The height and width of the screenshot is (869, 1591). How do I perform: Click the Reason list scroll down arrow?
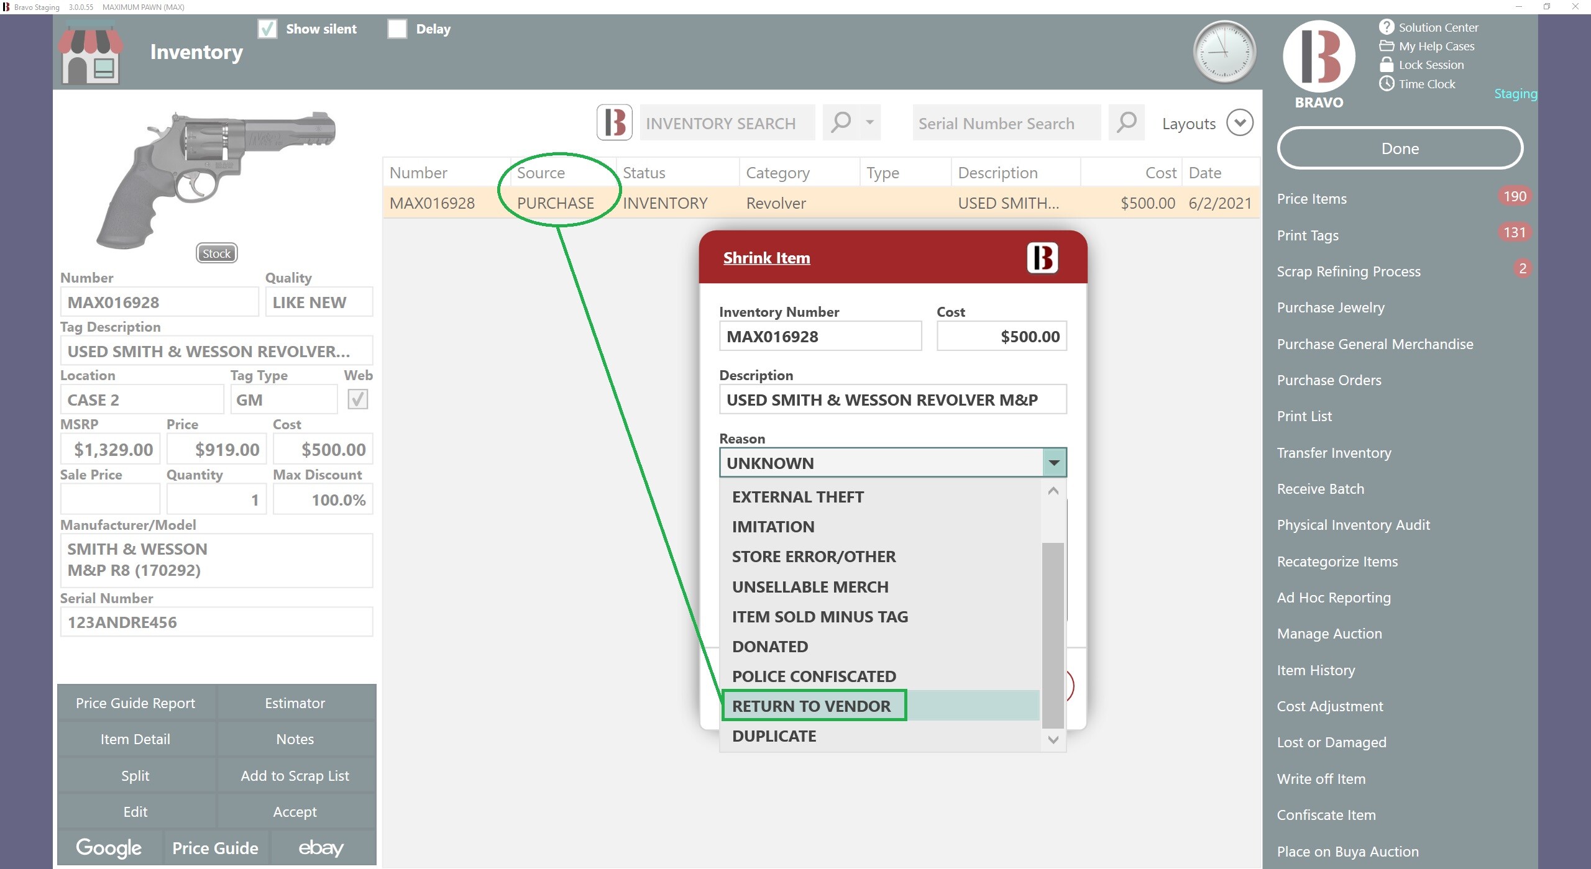click(x=1053, y=740)
